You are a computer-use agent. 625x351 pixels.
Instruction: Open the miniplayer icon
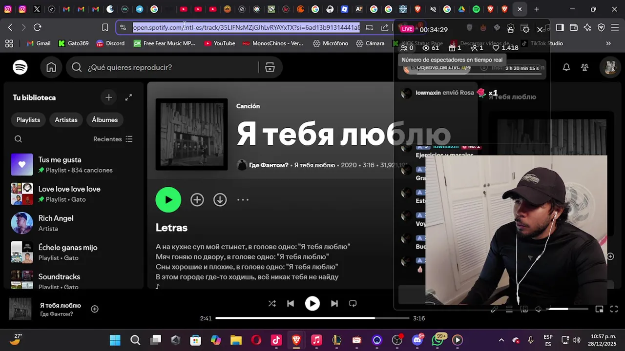tap(599, 309)
